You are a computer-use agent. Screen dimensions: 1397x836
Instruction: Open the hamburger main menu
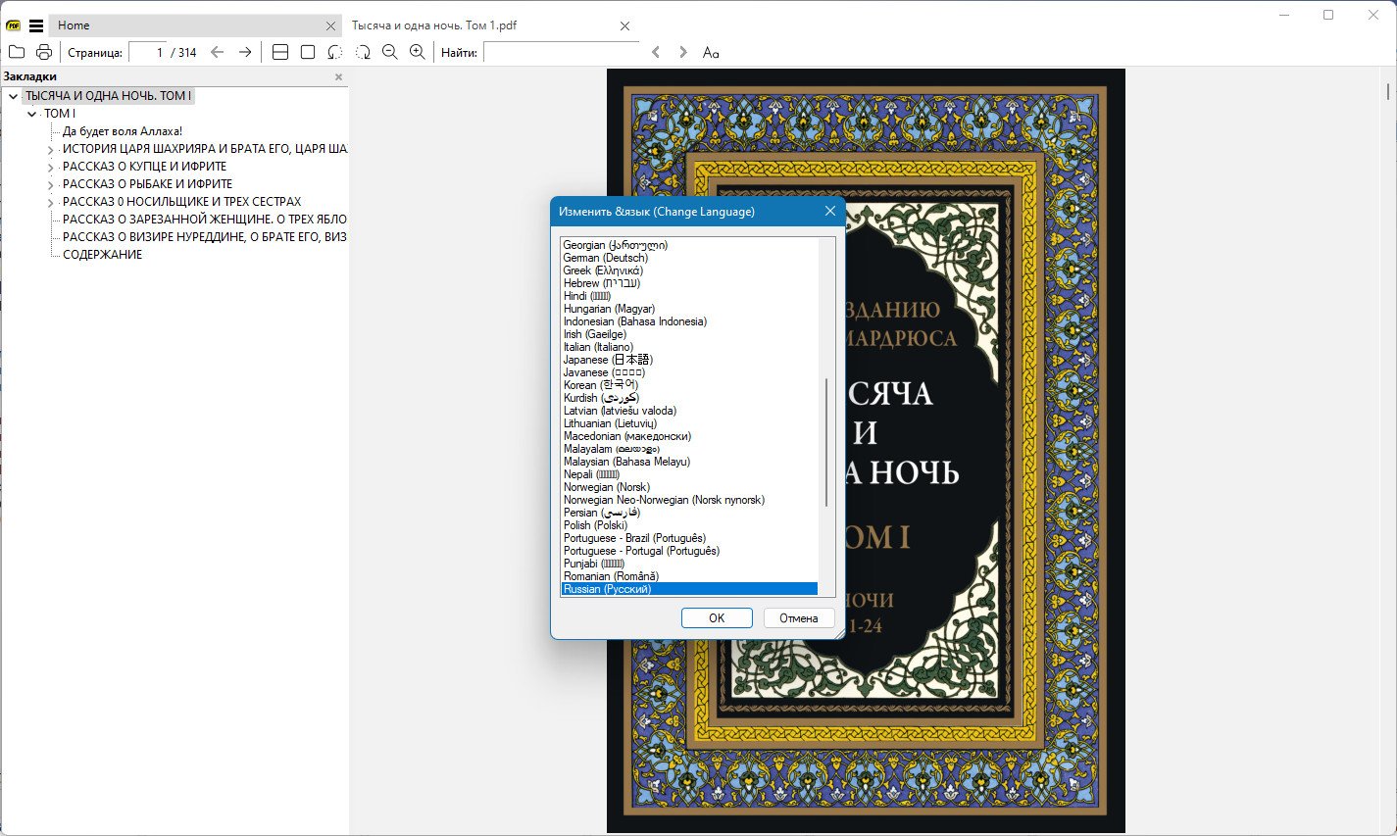pyautogui.click(x=36, y=25)
